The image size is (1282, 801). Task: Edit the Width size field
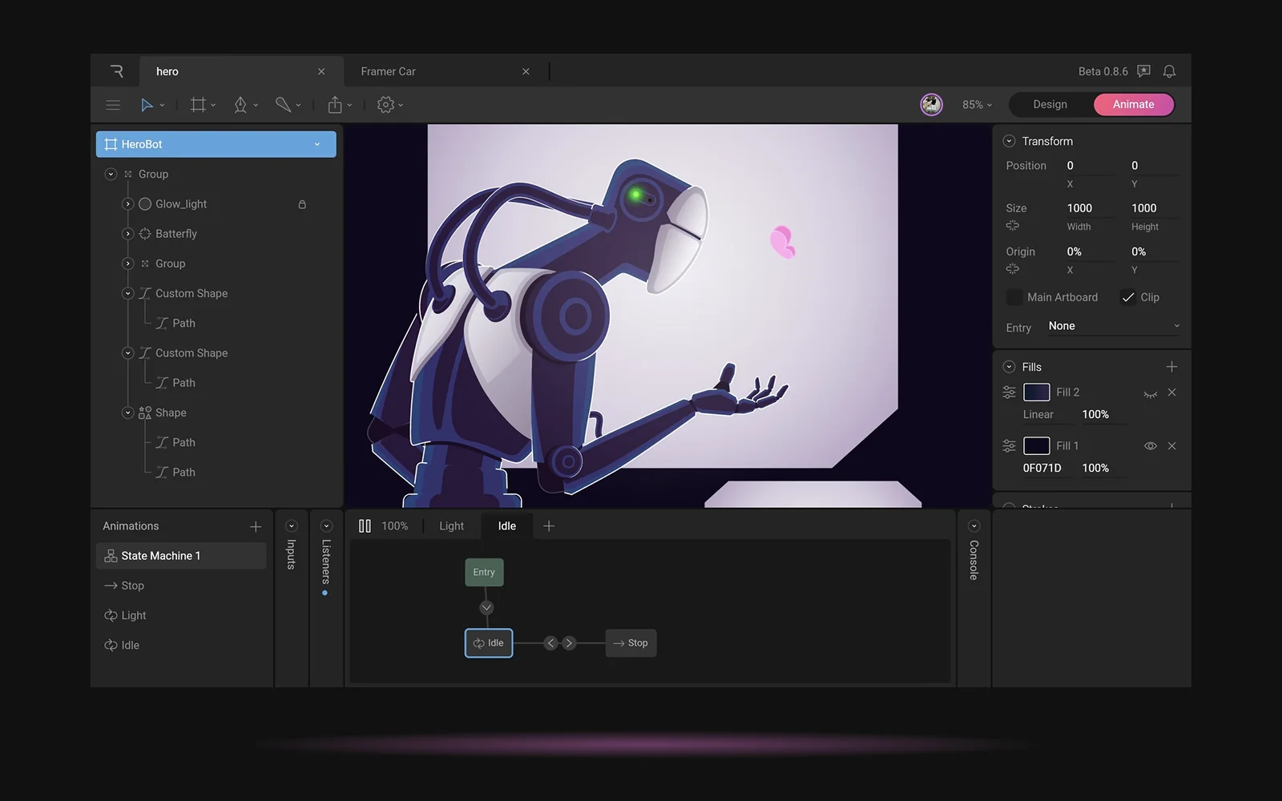(1090, 208)
